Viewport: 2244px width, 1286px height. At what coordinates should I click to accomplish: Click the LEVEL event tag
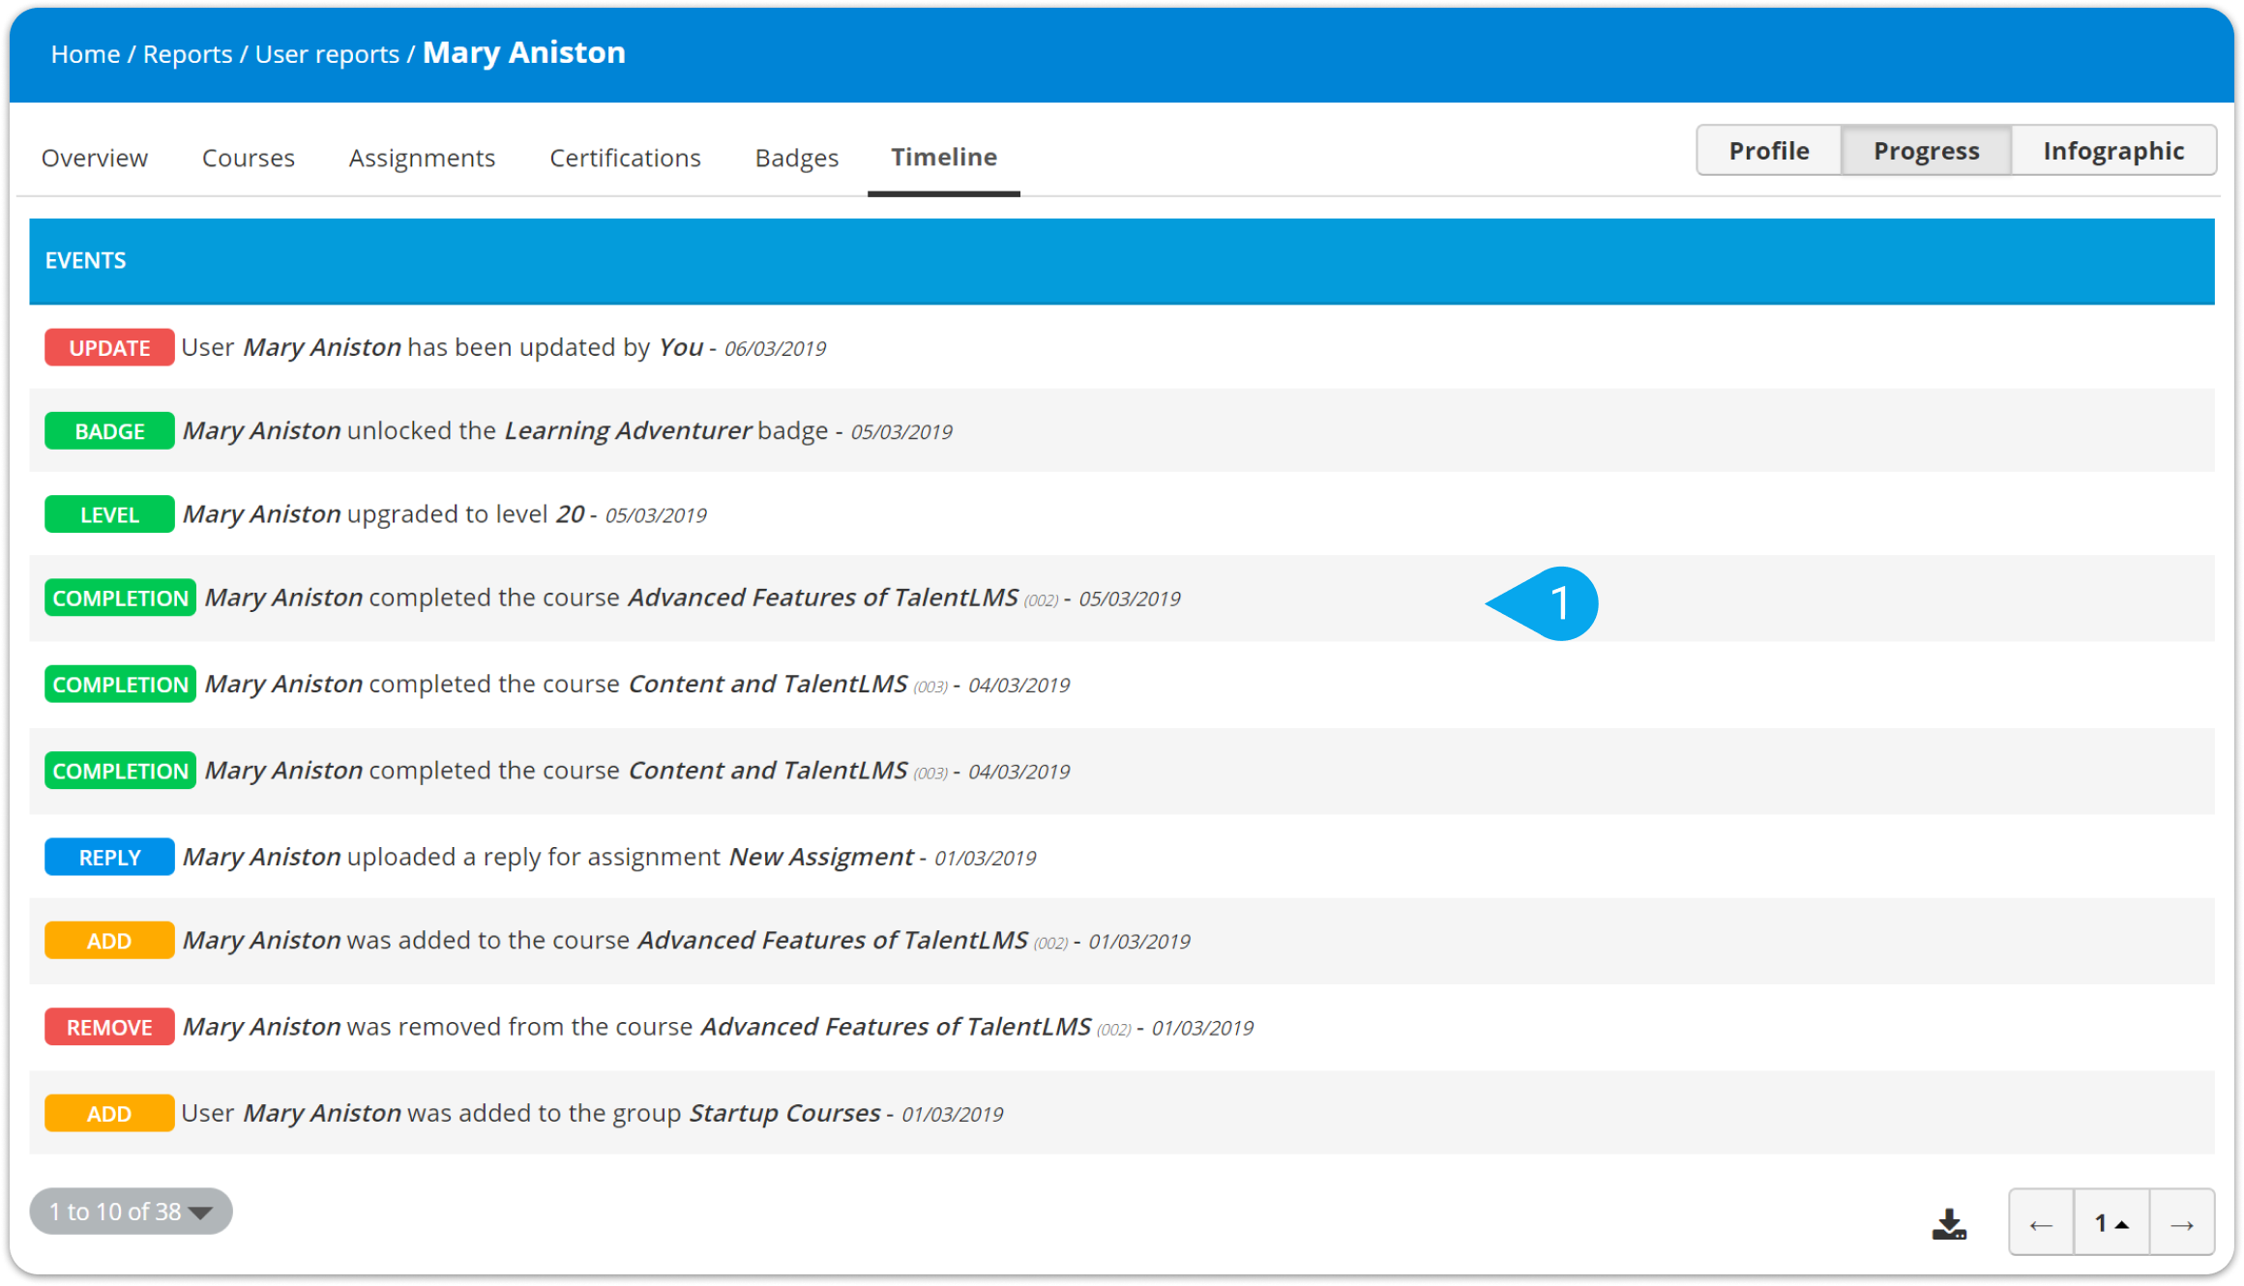tap(109, 514)
